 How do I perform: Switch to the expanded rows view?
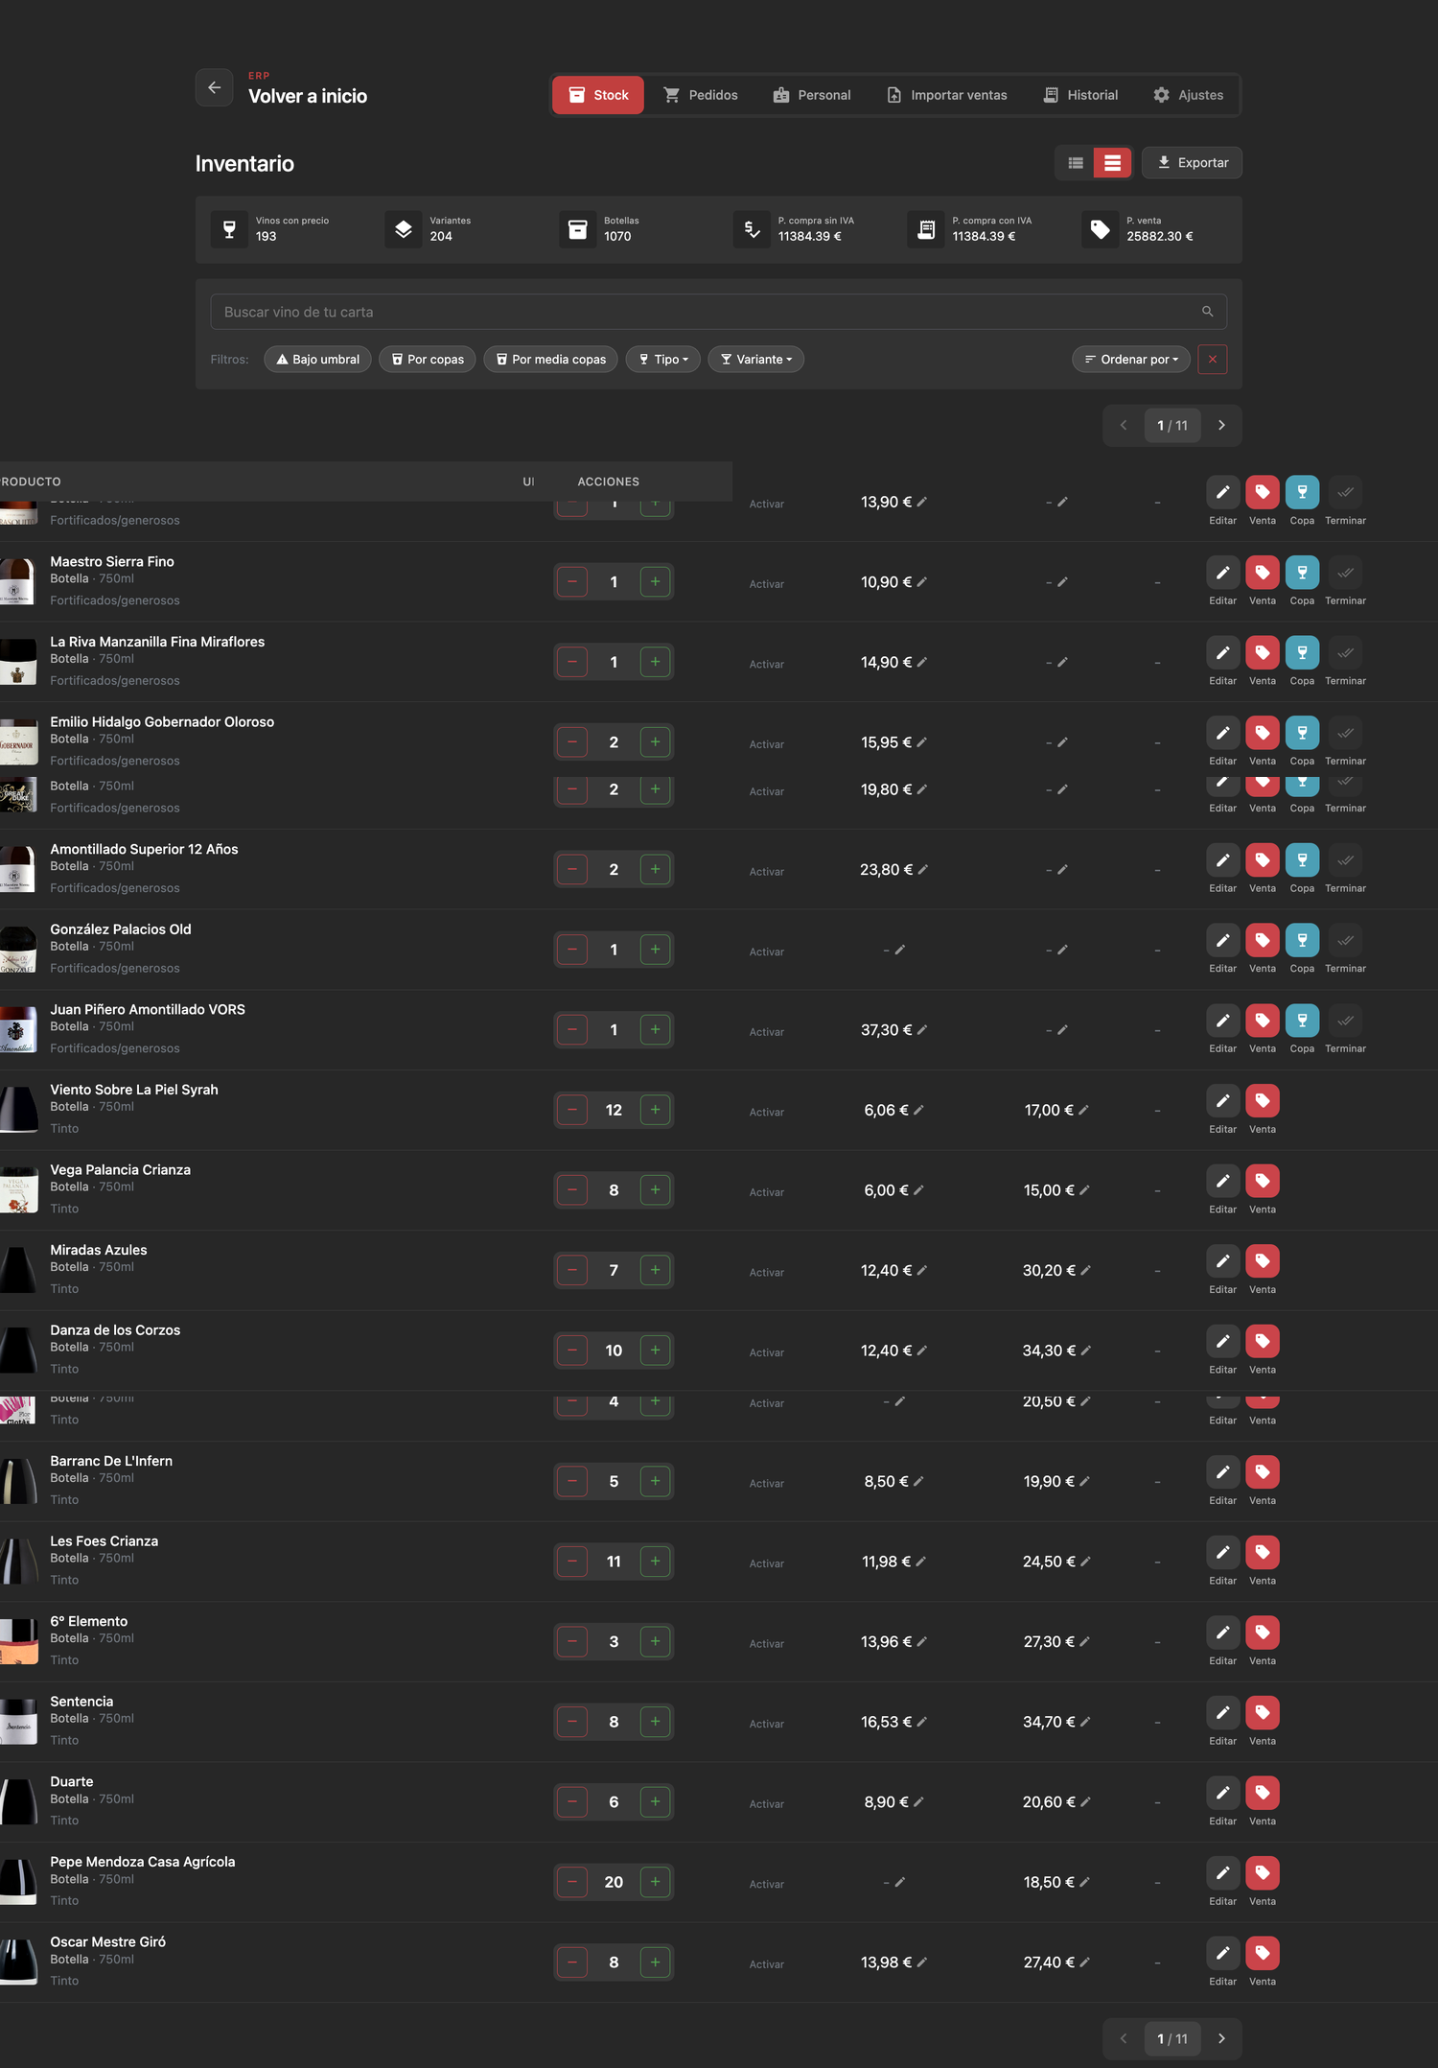click(1112, 163)
